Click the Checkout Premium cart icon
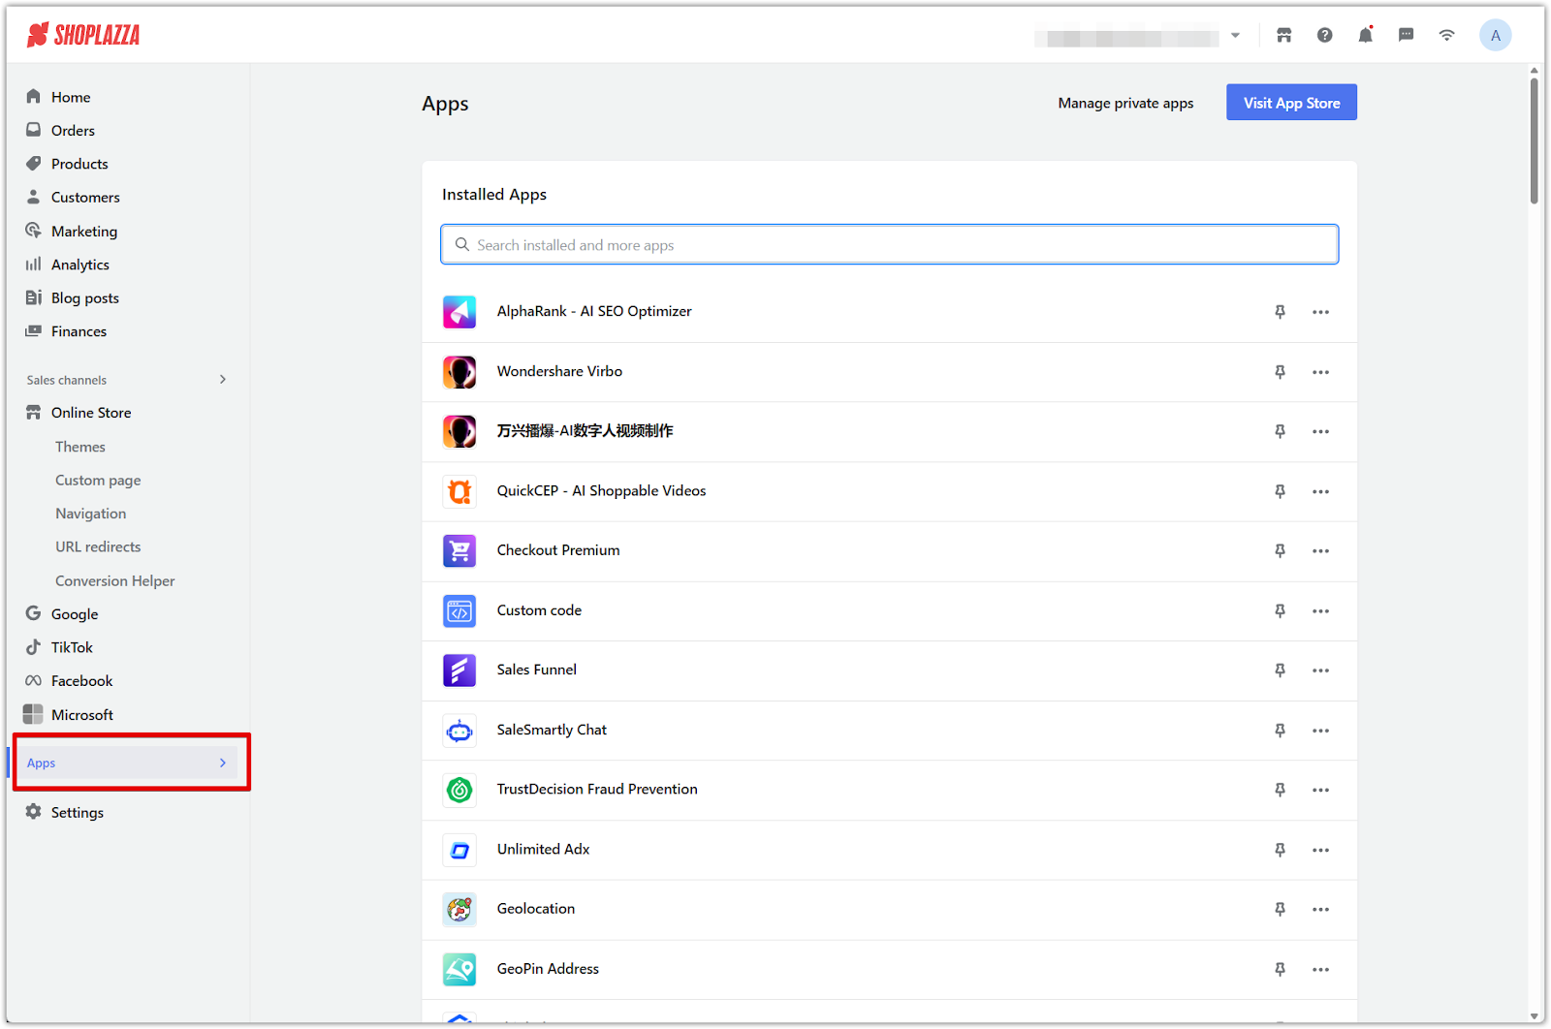This screenshot has width=1551, height=1029. 459,550
